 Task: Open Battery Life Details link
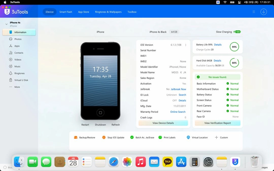(218, 45)
